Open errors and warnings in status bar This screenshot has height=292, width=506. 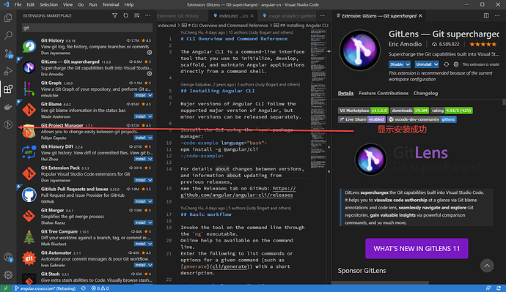[100, 288]
